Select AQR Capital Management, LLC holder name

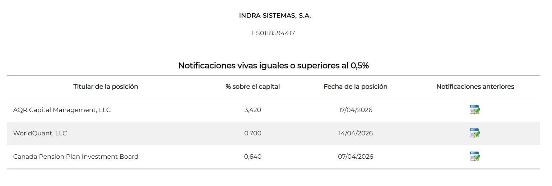pyautogui.click(x=62, y=110)
